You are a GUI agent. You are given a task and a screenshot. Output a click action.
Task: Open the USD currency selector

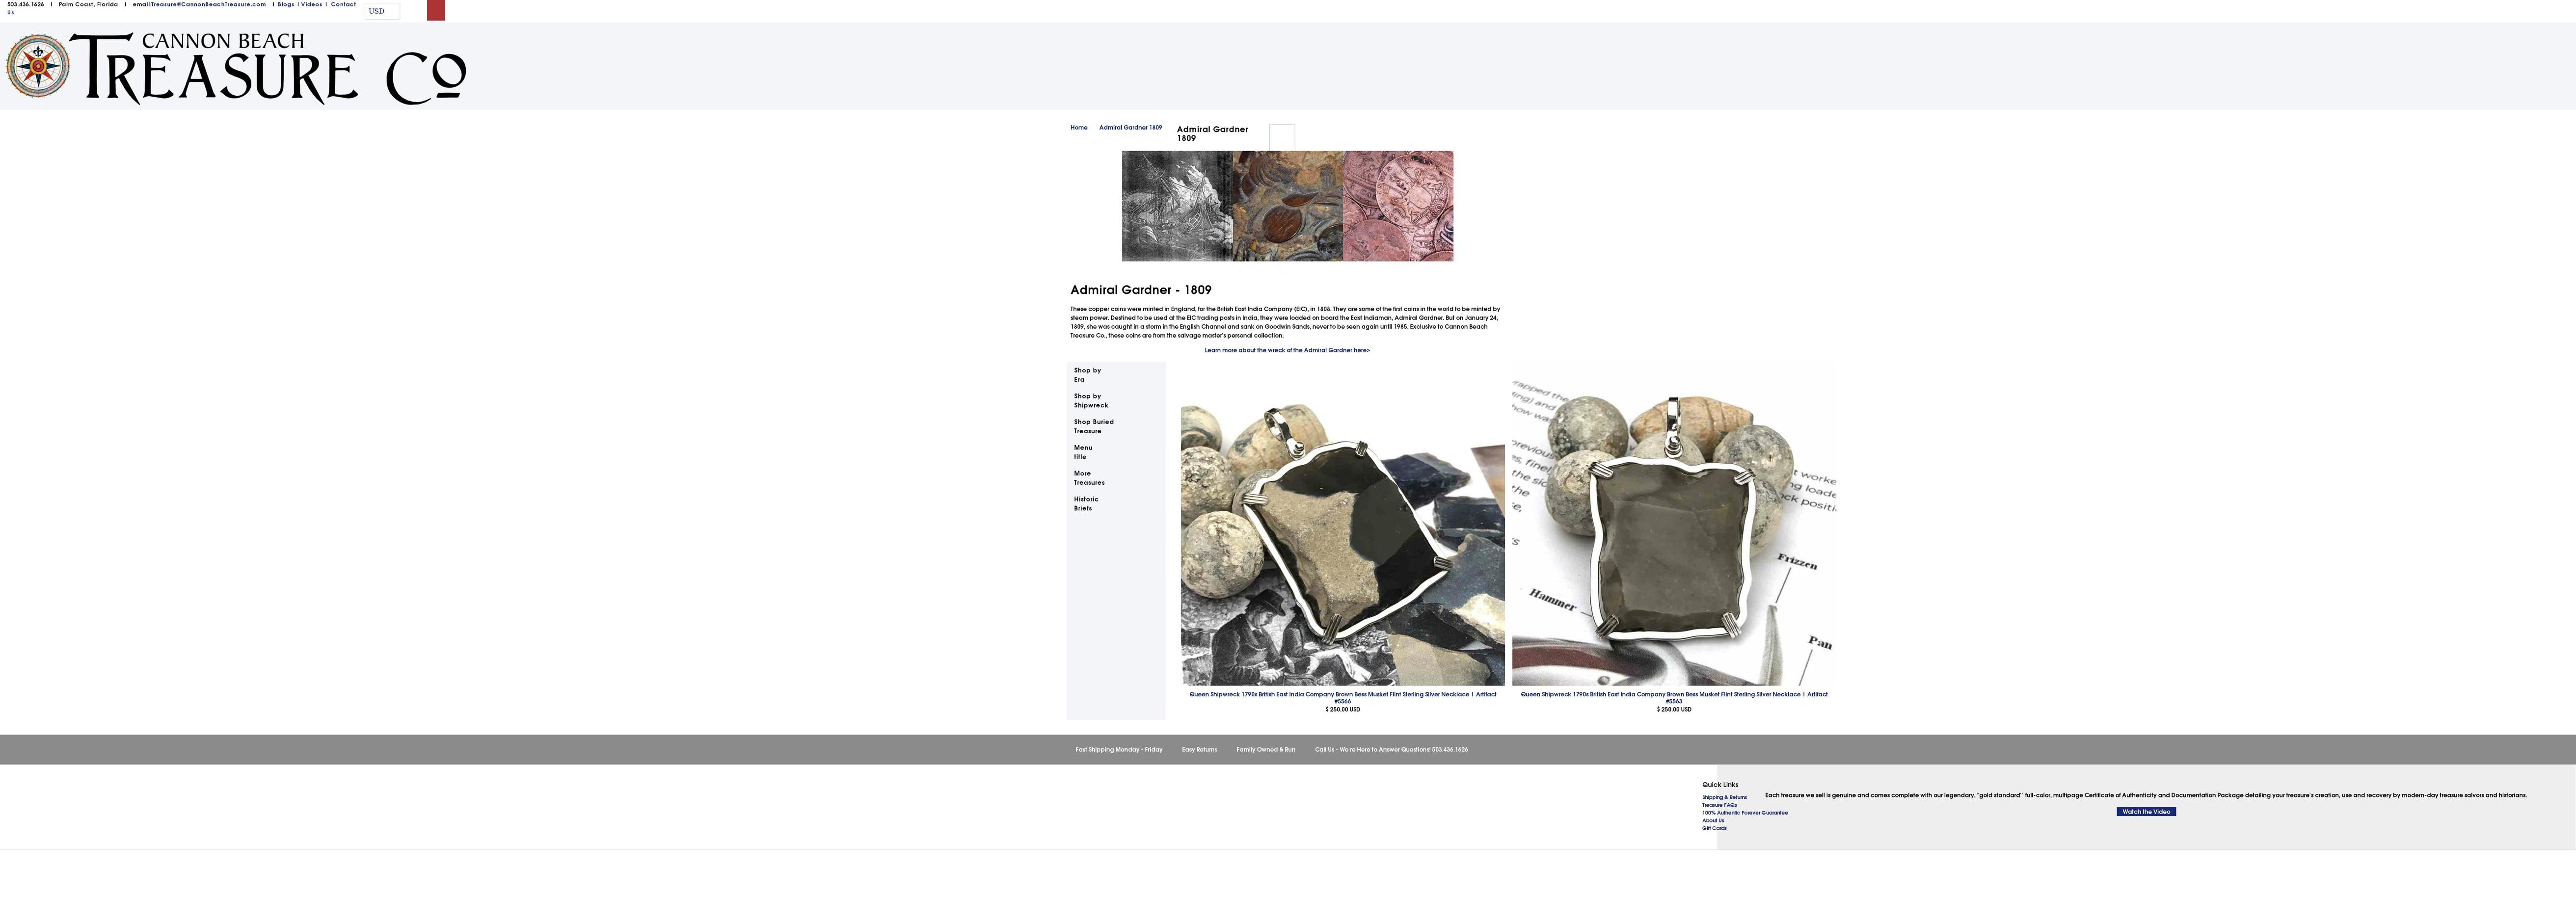[x=382, y=11]
